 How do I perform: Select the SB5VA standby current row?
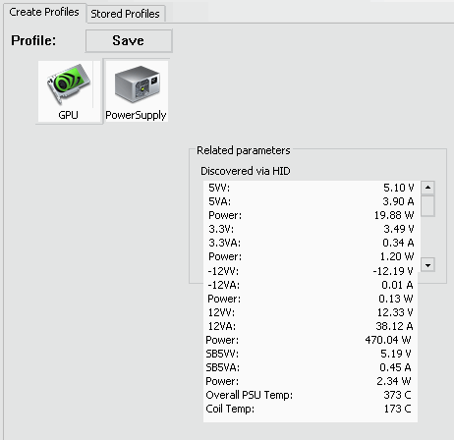pos(311,367)
